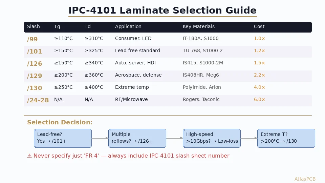The height and width of the screenshot is (183, 325).
Task: Click the 'Key Materials' column header
Action: point(199,26)
